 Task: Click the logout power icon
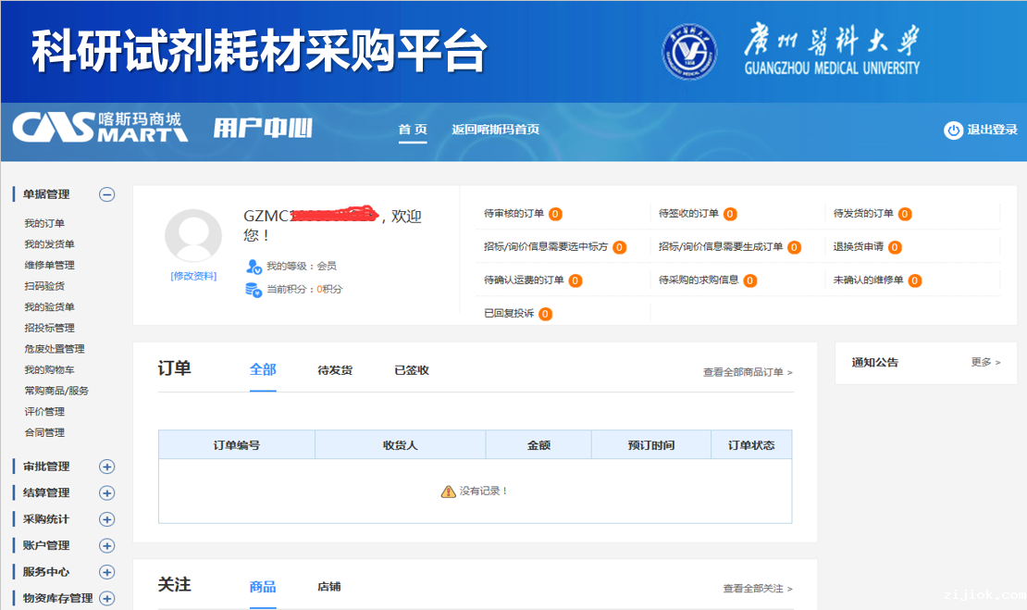coord(953,131)
